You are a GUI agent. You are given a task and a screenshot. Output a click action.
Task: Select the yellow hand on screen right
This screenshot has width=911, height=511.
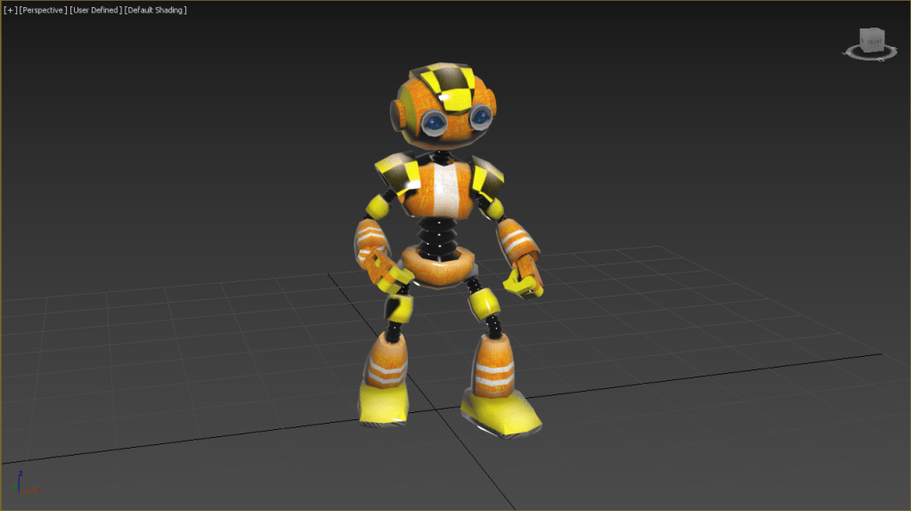tap(523, 283)
